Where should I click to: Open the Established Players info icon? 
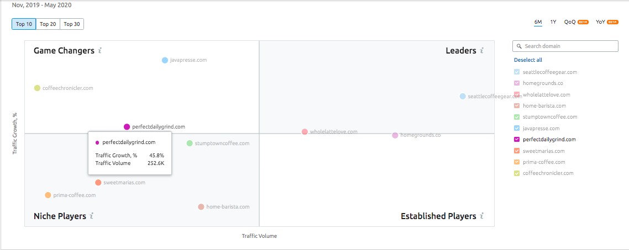(x=482, y=216)
